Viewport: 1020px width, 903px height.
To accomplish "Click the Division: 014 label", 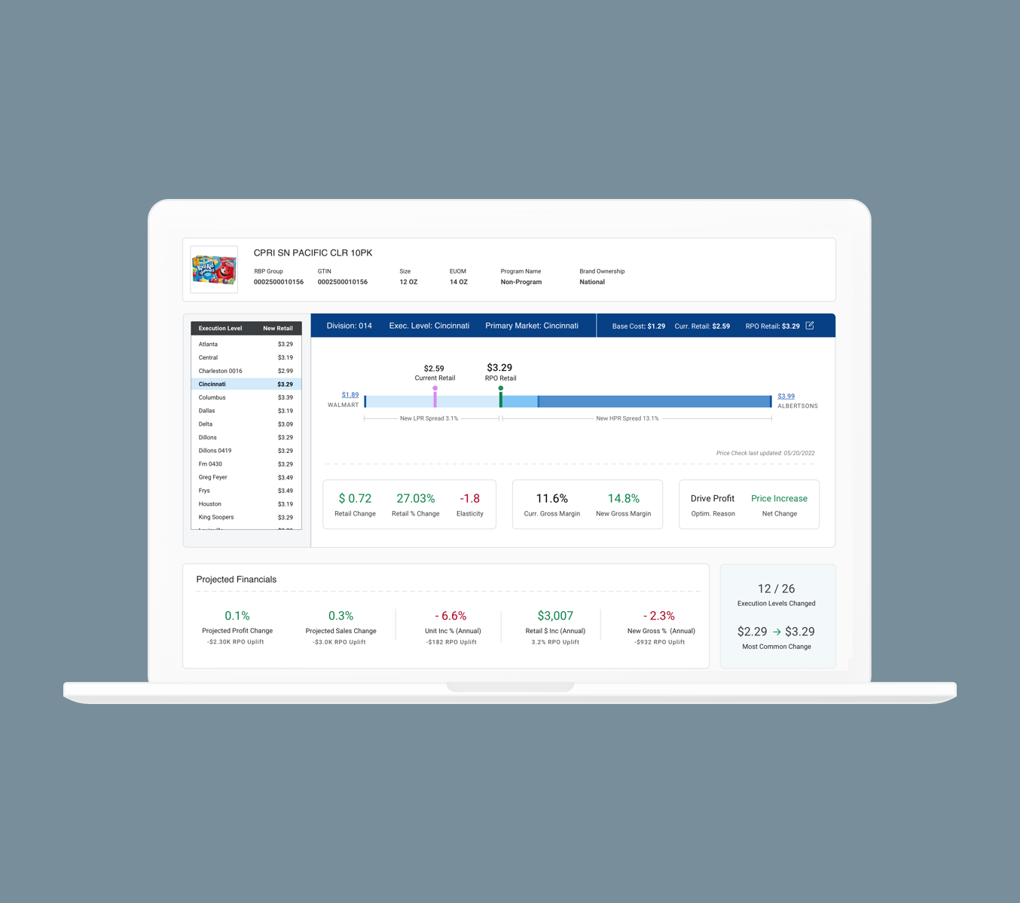I will pyautogui.click(x=349, y=326).
